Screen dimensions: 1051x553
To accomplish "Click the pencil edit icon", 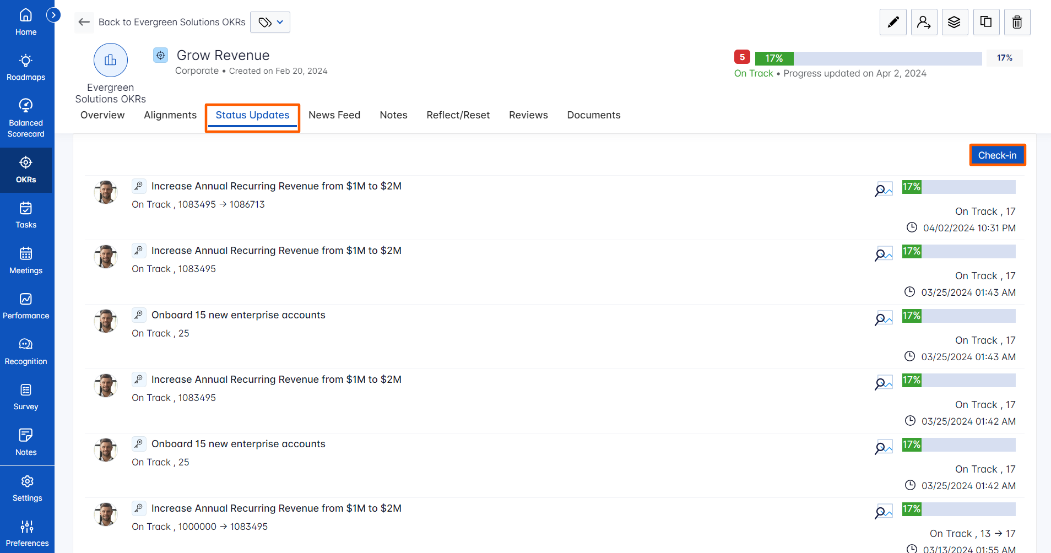I will point(893,22).
